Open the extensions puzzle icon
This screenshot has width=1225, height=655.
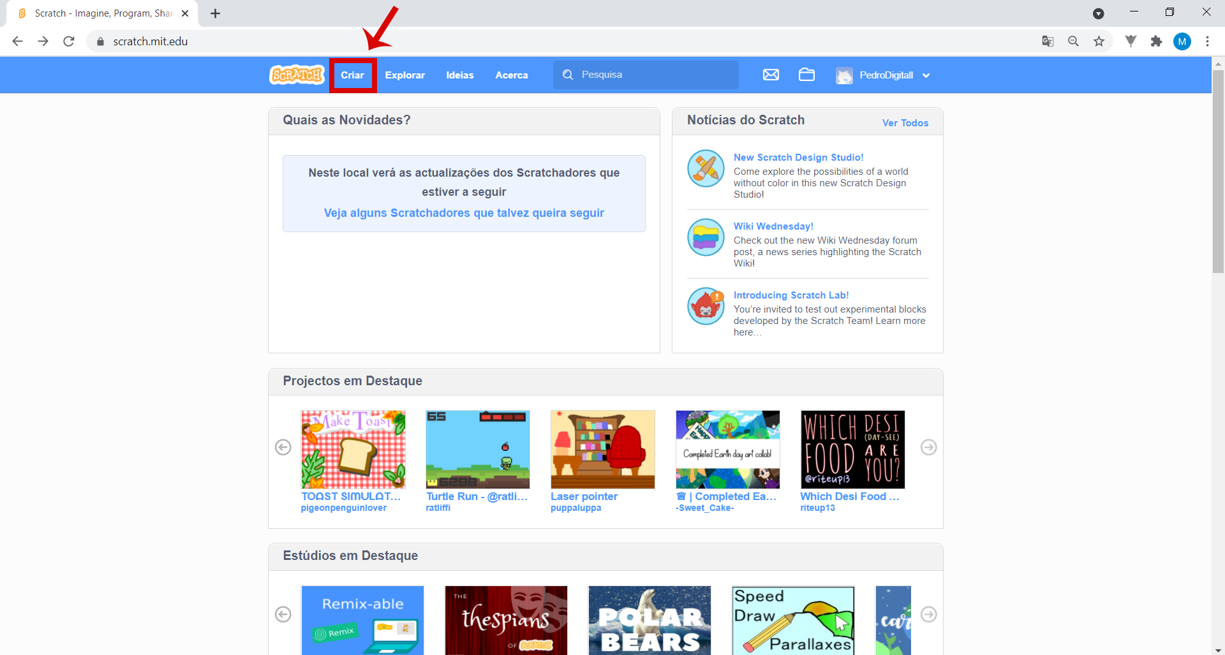1156,41
